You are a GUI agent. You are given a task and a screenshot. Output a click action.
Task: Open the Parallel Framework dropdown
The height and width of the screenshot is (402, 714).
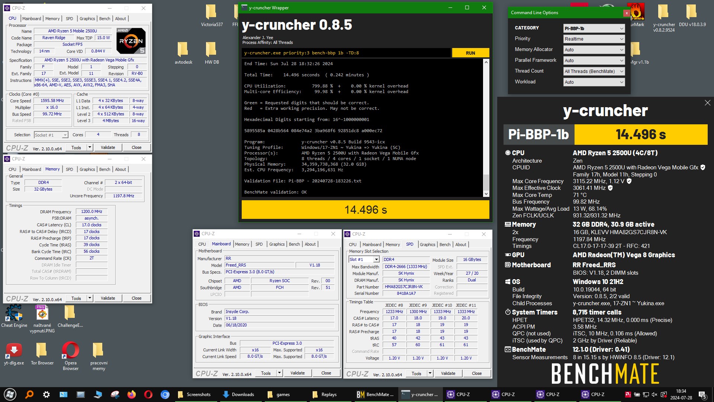594,61
